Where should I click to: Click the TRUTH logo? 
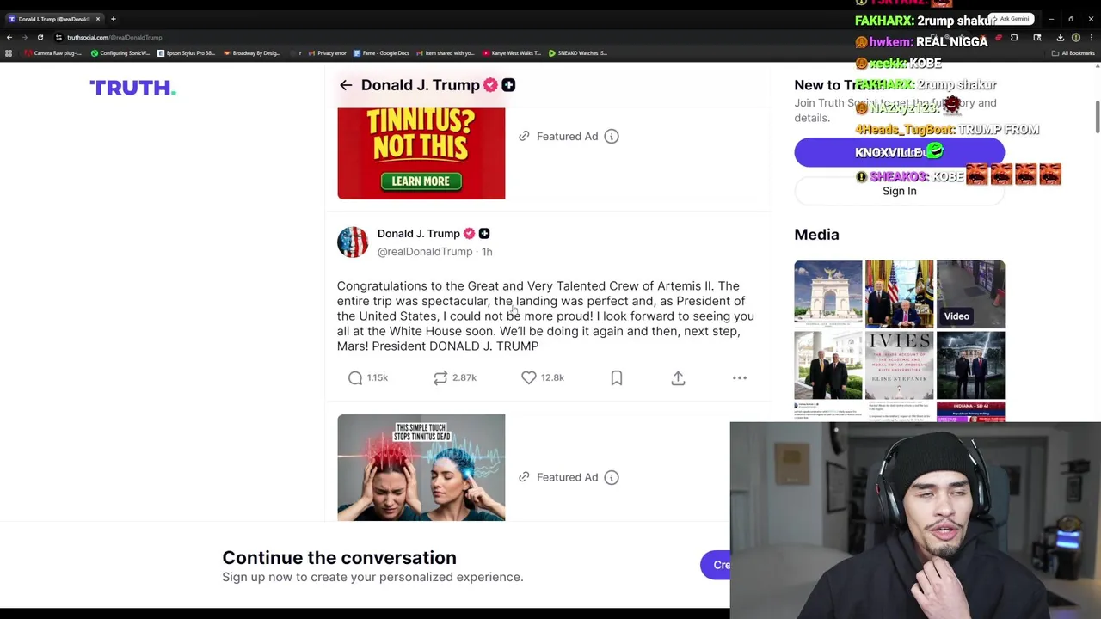click(132, 88)
